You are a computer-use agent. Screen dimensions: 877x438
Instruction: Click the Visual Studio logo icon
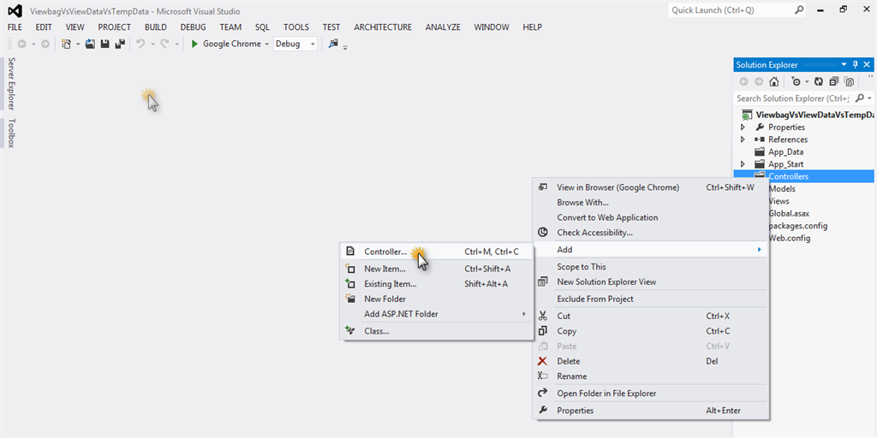point(15,10)
